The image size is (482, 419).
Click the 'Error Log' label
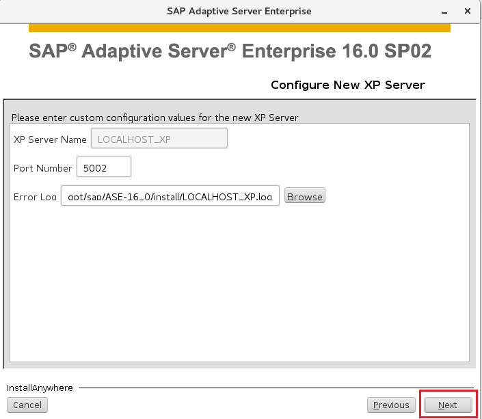pos(35,197)
